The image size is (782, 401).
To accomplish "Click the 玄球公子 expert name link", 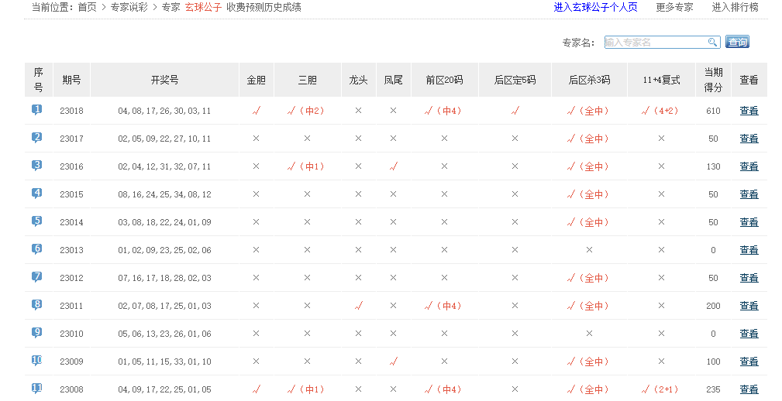I will (203, 8).
